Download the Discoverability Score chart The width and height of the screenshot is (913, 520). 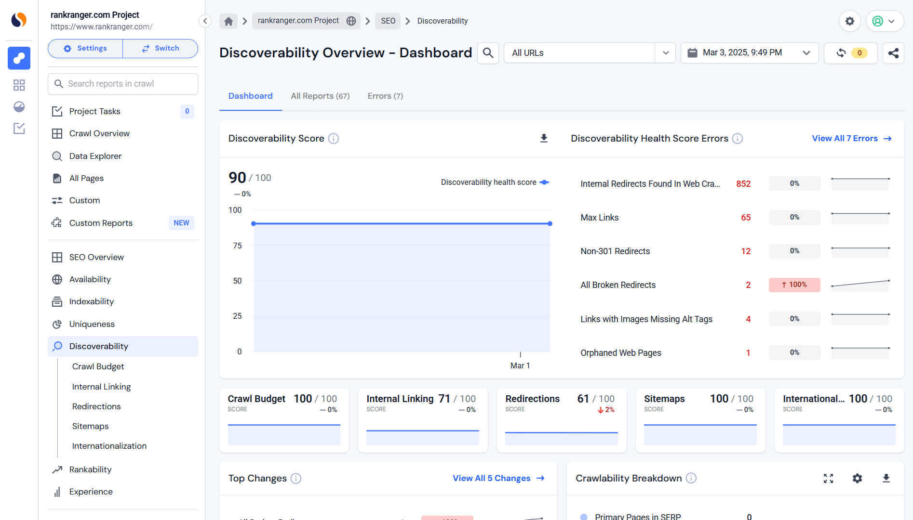[x=544, y=139]
